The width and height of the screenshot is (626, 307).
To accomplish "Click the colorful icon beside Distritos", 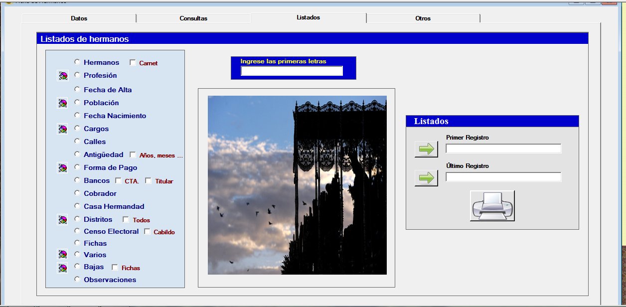I will [x=62, y=220].
